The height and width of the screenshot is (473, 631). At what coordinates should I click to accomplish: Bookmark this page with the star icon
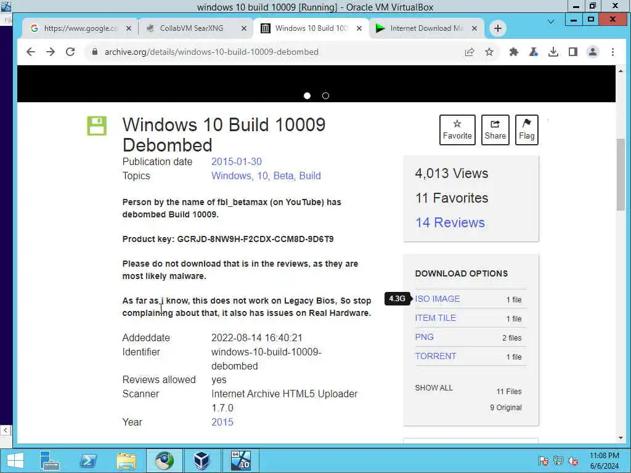pos(489,52)
